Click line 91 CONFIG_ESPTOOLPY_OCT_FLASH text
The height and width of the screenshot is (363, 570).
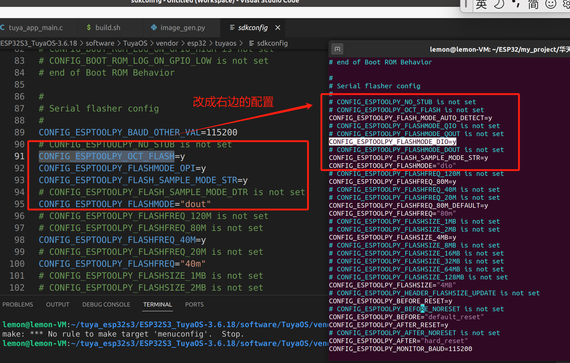pos(107,156)
